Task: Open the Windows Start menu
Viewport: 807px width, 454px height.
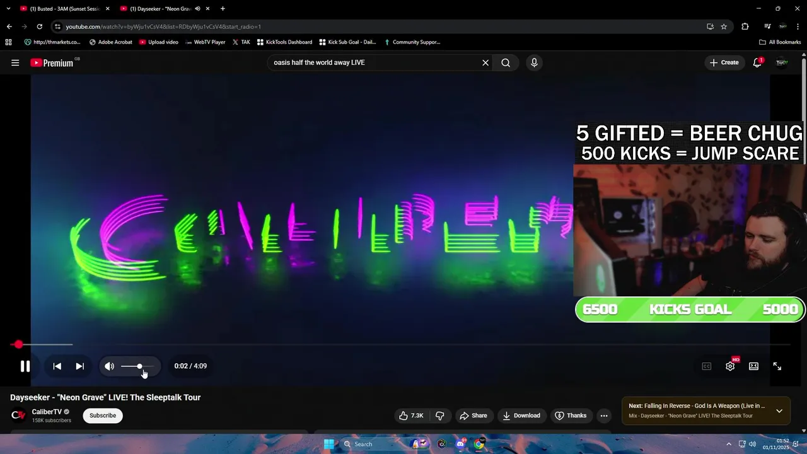Action: [328, 444]
